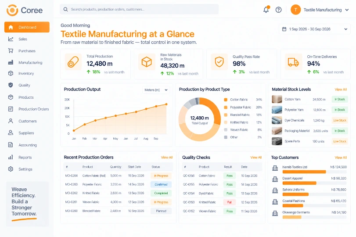Click the Woven Fabric legend swatch
356x237 pixels.
226,130
